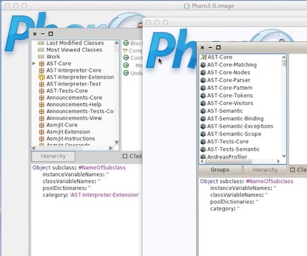Click the cube icon beside AST-Core-Visitors
Viewport: 307px width, 256px height.
point(203,103)
